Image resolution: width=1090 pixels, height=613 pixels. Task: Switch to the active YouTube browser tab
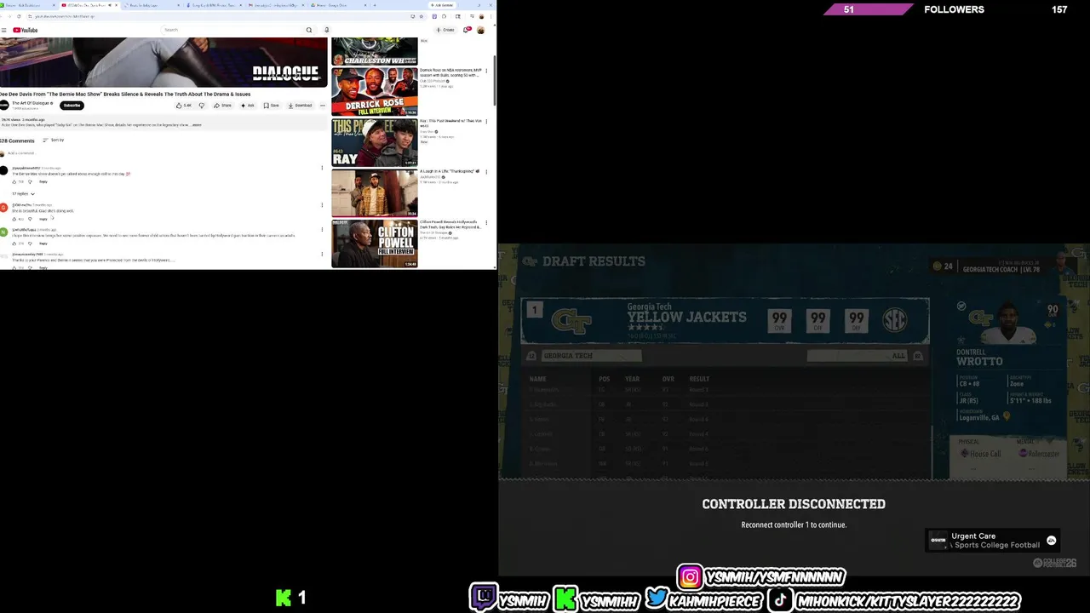tap(89, 5)
